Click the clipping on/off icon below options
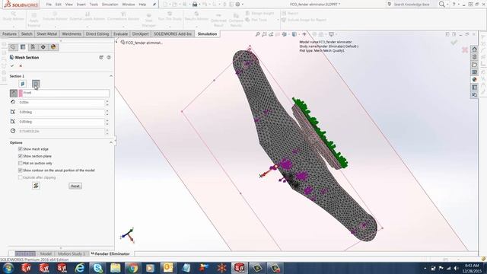The height and width of the screenshot is (274, 487). pyautogui.click(x=36, y=186)
